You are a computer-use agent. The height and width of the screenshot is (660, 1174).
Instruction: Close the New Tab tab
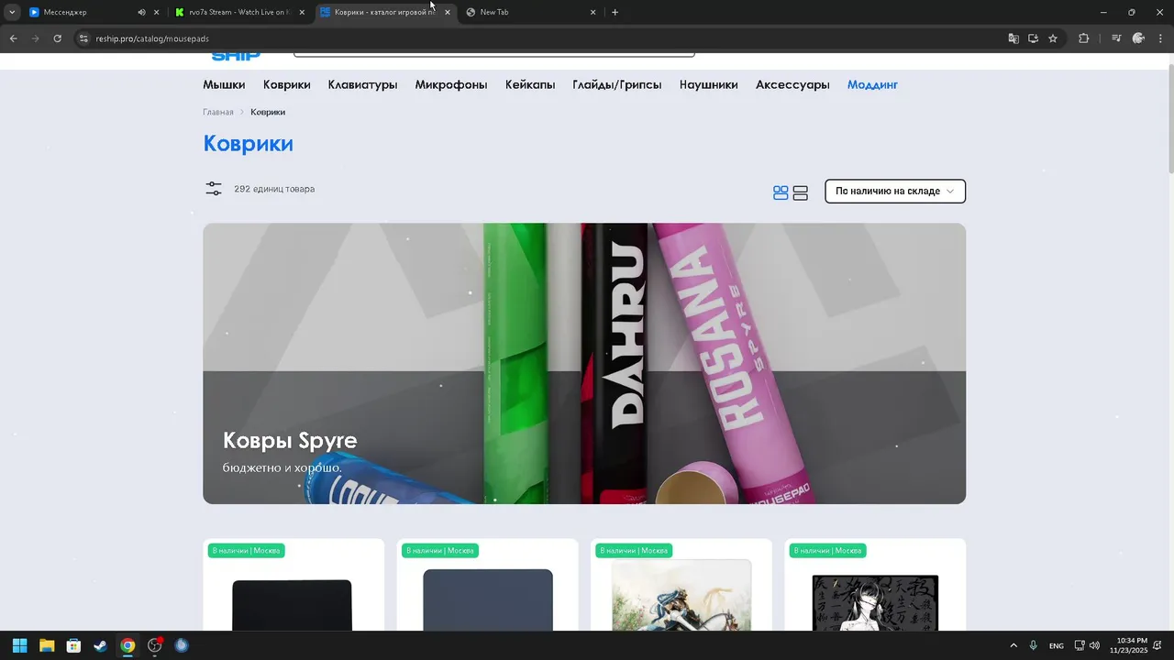[x=593, y=12]
